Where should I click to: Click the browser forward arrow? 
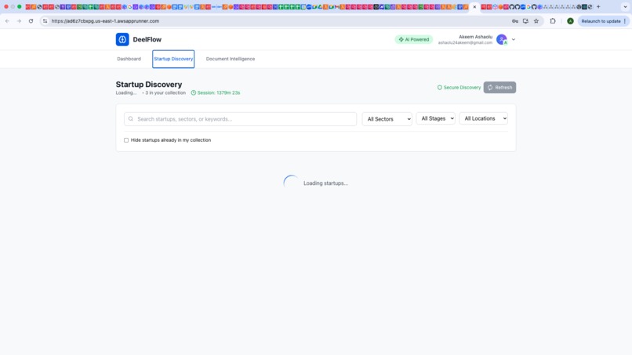[19, 21]
